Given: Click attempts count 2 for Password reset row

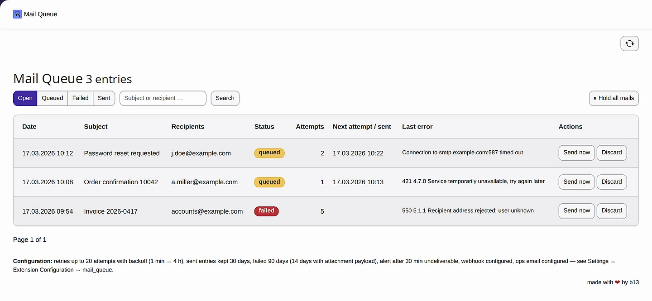Looking at the screenshot, I should click(322, 153).
